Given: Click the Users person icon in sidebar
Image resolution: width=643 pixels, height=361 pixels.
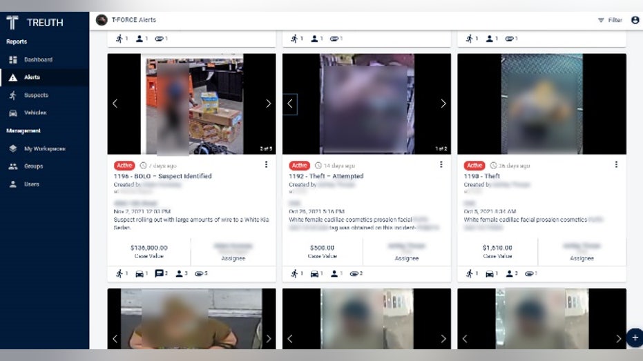Looking at the screenshot, I should click(x=13, y=184).
